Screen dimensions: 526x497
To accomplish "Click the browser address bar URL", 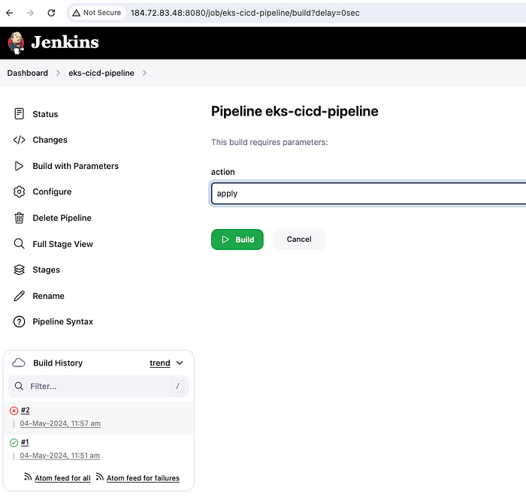I will 245,13.
